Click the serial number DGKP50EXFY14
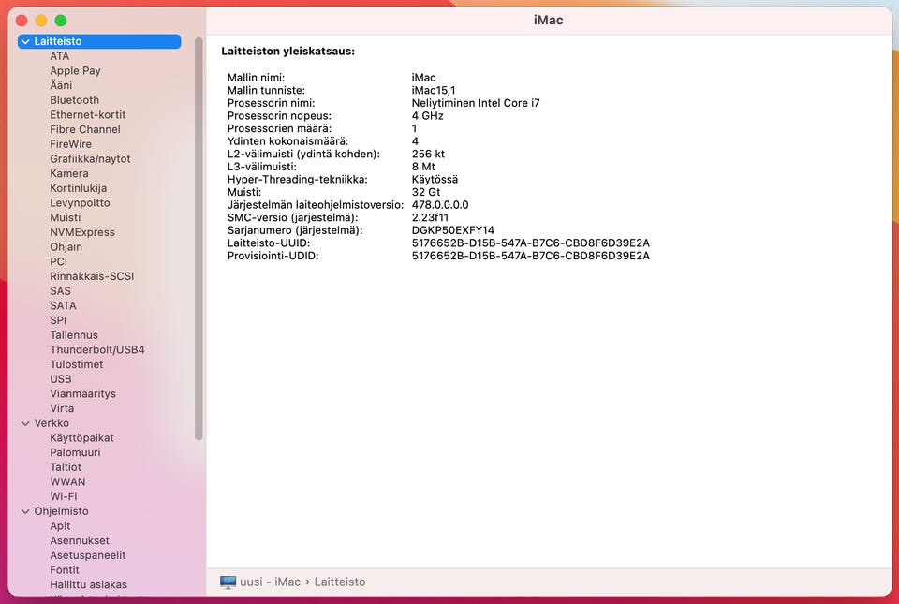899x604 pixels. pos(453,230)
